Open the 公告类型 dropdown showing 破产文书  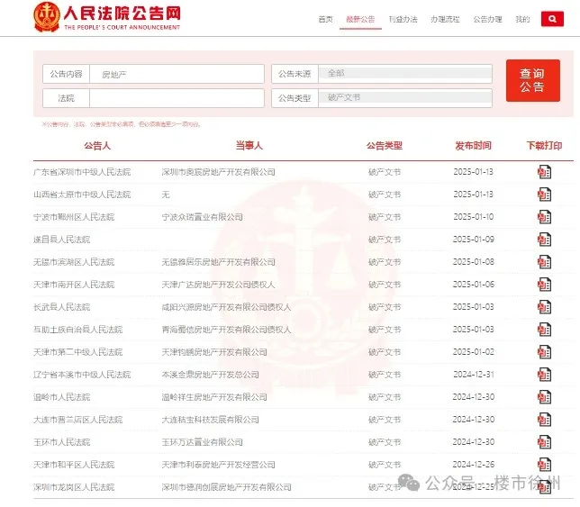click(x=405, y=98)
